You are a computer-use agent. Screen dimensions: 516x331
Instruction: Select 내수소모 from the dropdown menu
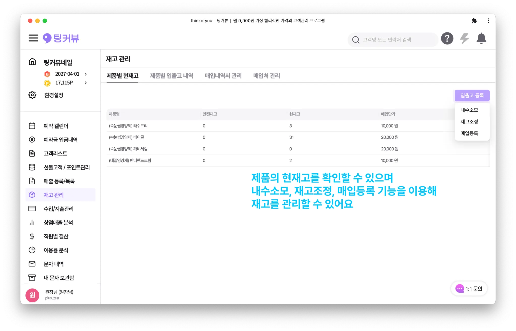point(469,110)
